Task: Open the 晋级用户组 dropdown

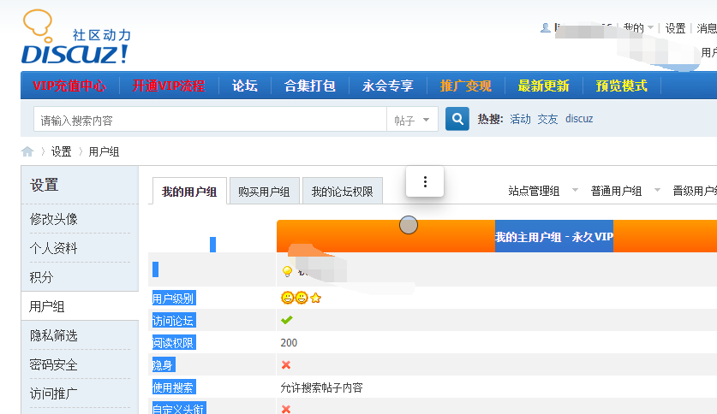Action: 695,191
